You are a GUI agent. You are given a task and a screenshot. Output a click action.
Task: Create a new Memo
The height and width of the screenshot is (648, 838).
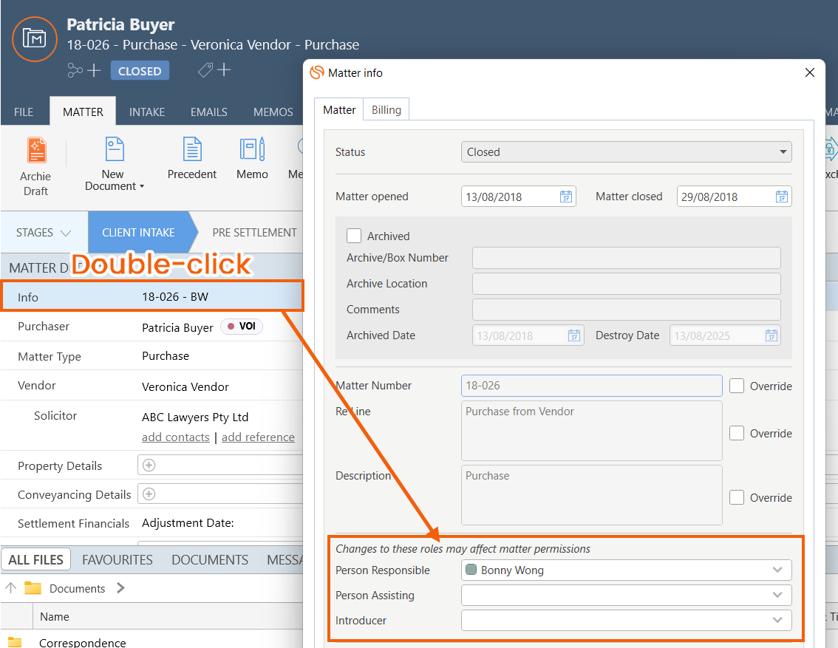[252, 159]
